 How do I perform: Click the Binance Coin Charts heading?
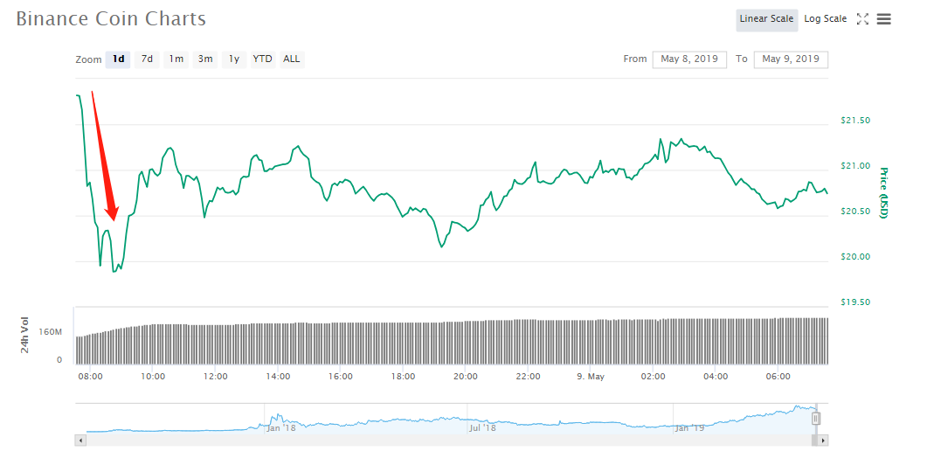[x=111, y=19]
